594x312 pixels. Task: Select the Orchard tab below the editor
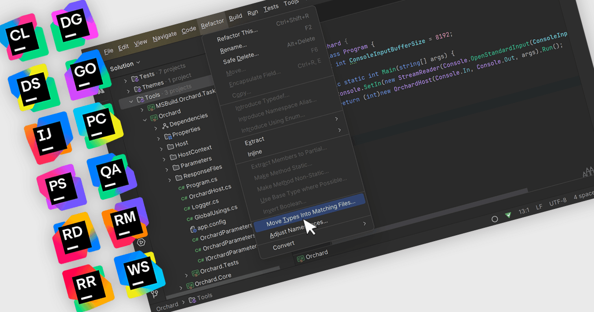(312, 255)
